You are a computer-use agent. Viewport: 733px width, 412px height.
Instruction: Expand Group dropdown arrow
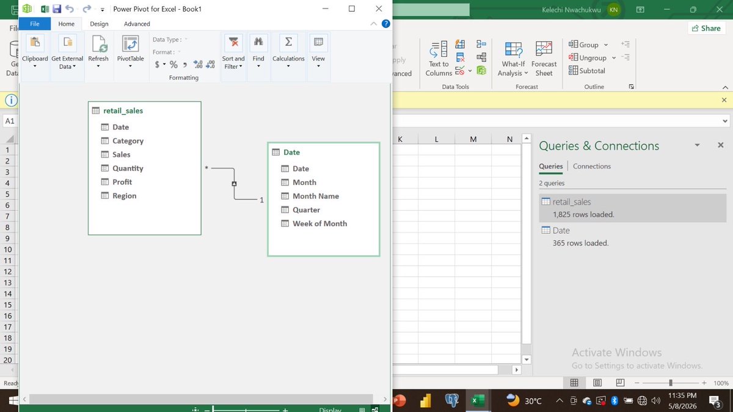point(606,45)
